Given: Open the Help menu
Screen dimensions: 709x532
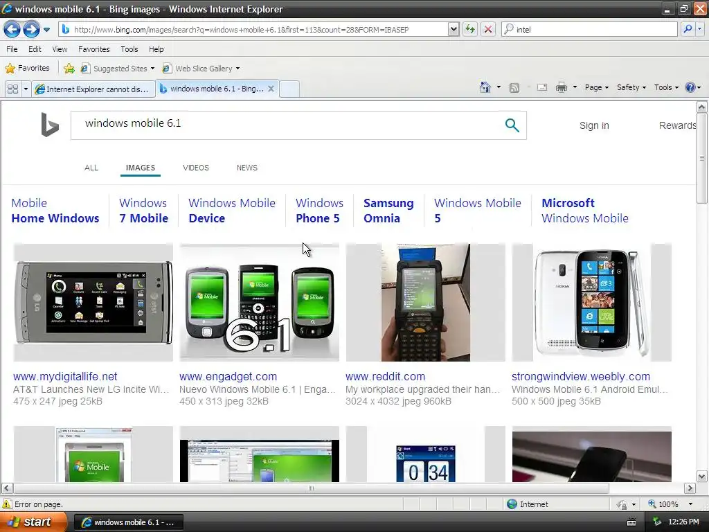Looking at the screenshot, I should [156, 49].
